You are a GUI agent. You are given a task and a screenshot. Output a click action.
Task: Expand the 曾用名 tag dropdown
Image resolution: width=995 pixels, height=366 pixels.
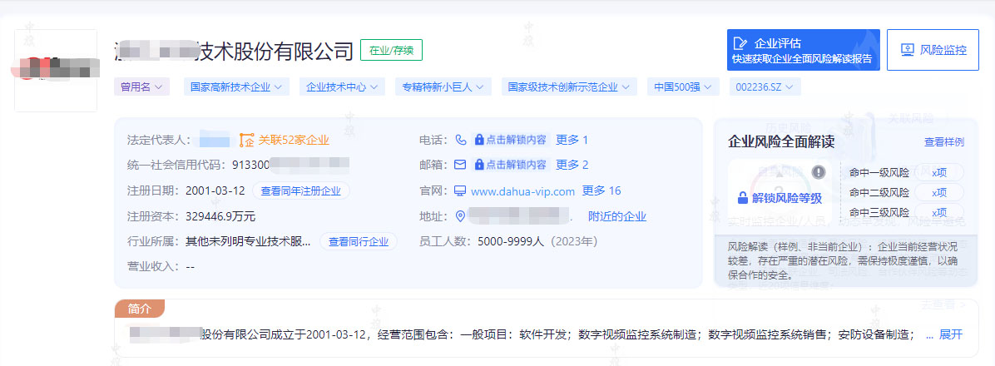141,86
